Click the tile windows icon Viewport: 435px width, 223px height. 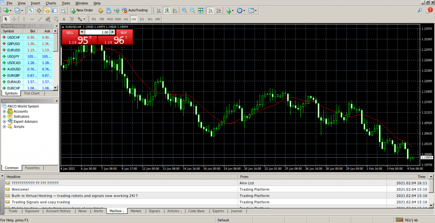point(201,10)
